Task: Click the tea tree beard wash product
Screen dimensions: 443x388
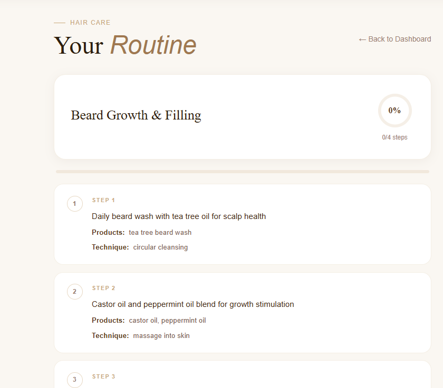Action: pos(160,232)
